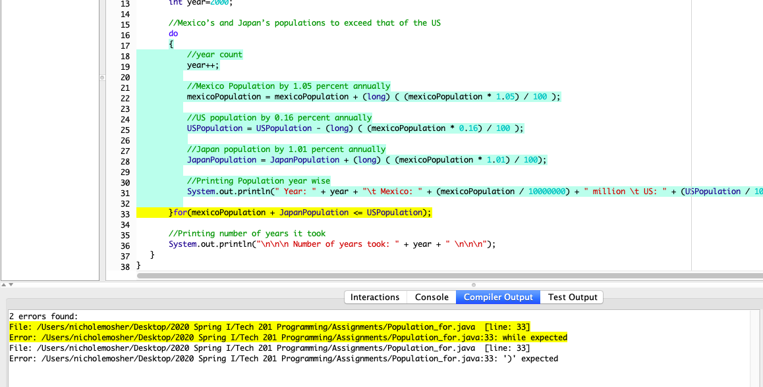Click the '//Printing Population year wise' comment
The height and width of the screenshot is (387, 763).
click(258, 181)
